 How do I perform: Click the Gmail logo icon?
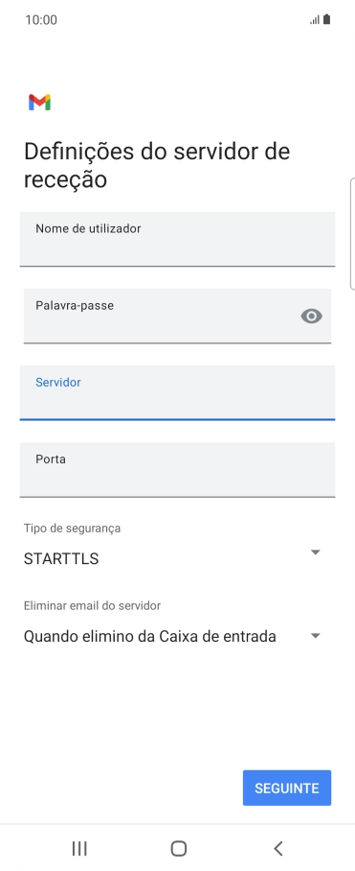coord(40,103)
